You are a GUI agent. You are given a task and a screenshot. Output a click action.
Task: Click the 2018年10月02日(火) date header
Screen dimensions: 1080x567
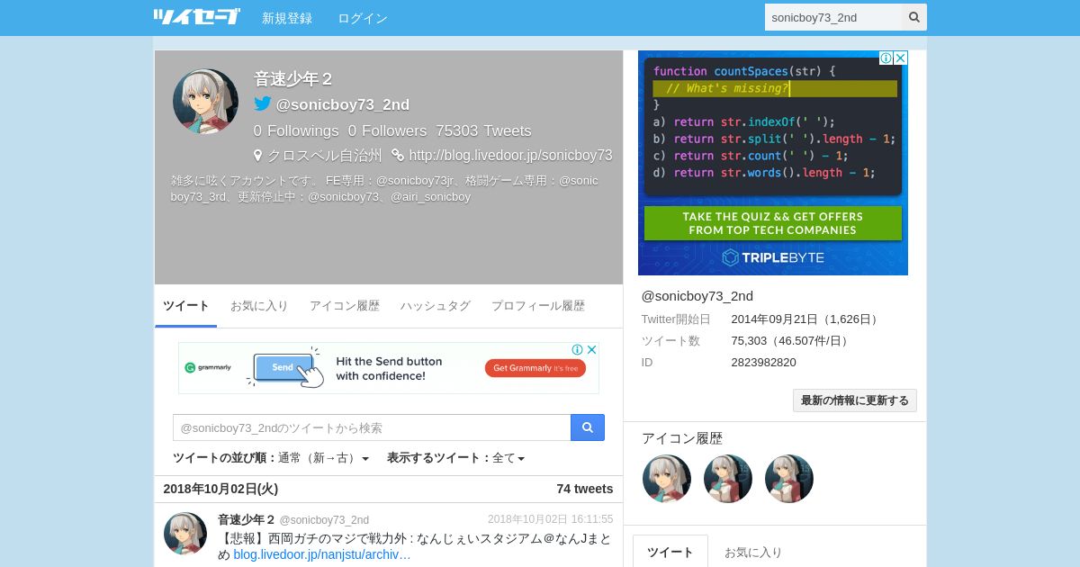(x=220, y=489)
